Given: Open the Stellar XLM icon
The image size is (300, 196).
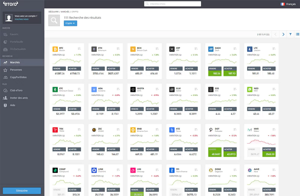Looking at the screenshot, I should tap(172, 90).
